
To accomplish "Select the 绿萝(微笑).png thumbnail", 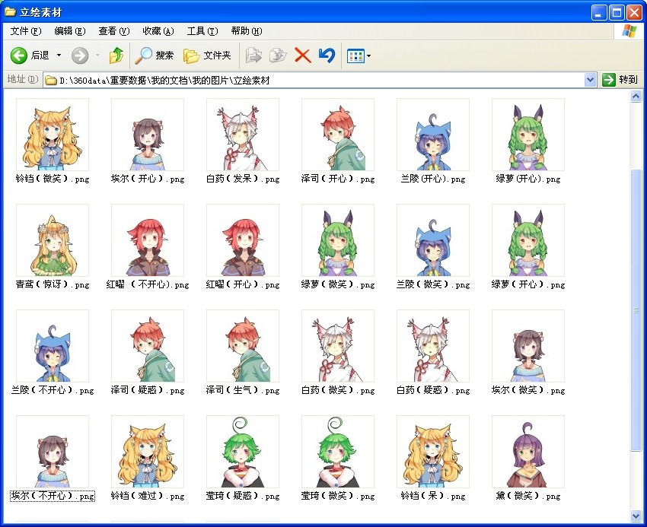I will [338, 240].
